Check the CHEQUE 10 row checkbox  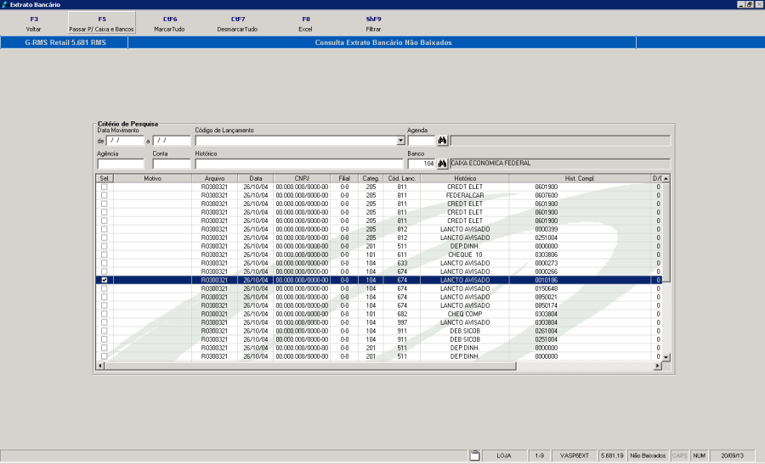105,254
